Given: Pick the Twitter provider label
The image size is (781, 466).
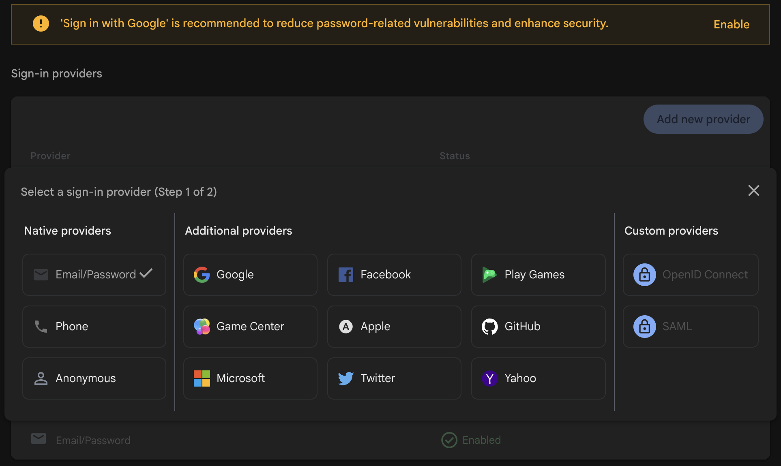Looking at the screenshot, I should pos(378,378).
